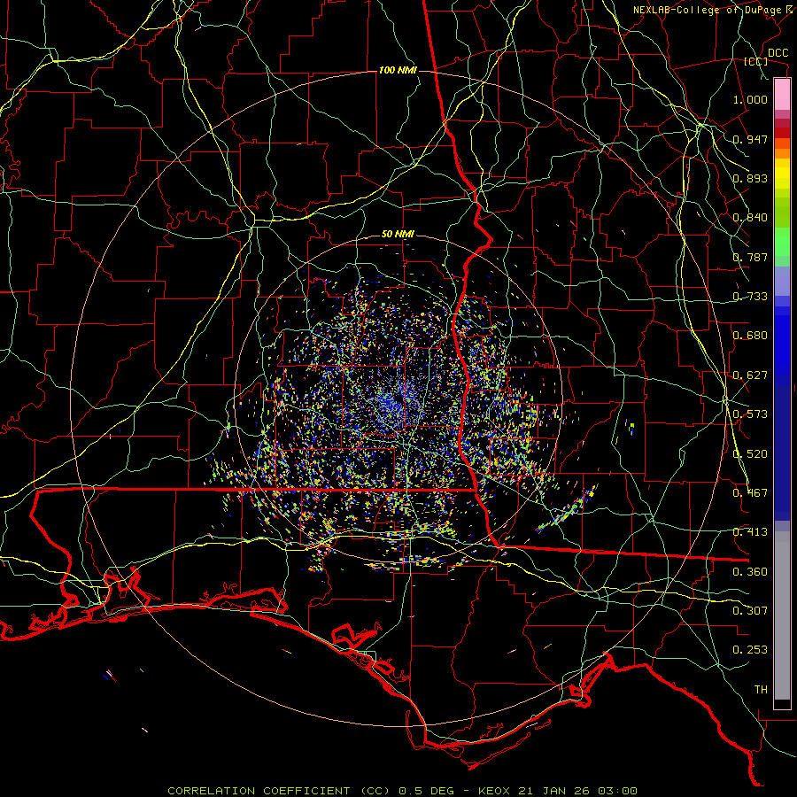Select the DCC legend title
The width and height of the screenshot is (797, 797).
pos(778,53)
